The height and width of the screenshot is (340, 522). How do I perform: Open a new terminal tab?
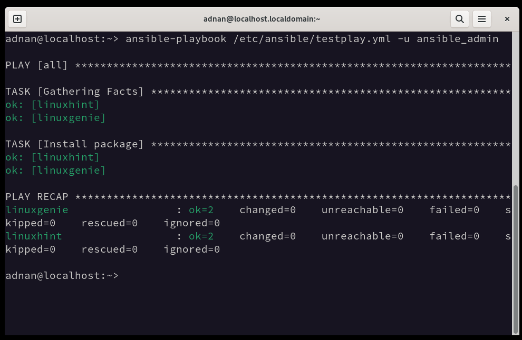click(x=17, y=19)
